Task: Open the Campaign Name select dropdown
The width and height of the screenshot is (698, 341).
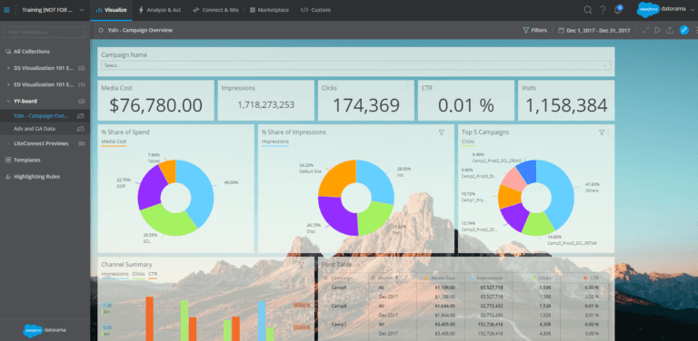Action: coord(355,65)
